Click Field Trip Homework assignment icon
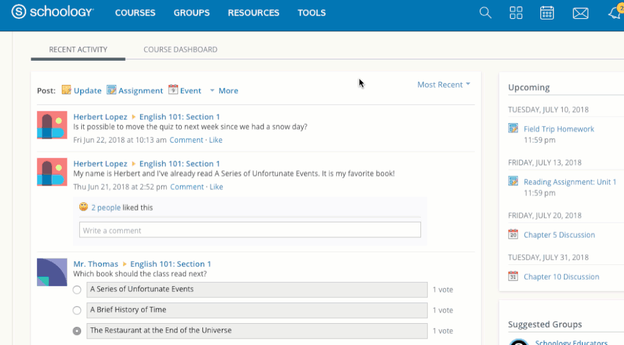The height and width of the screenshot is (345, 624). coord(513,128)
